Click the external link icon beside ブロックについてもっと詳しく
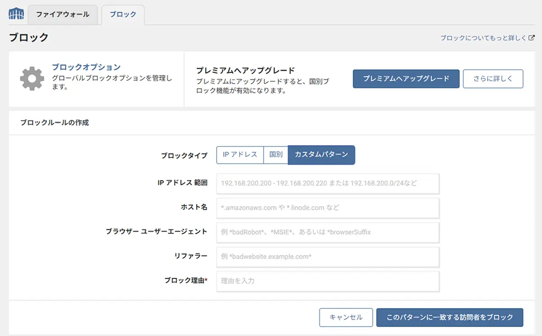 click(x=531, y=38)
